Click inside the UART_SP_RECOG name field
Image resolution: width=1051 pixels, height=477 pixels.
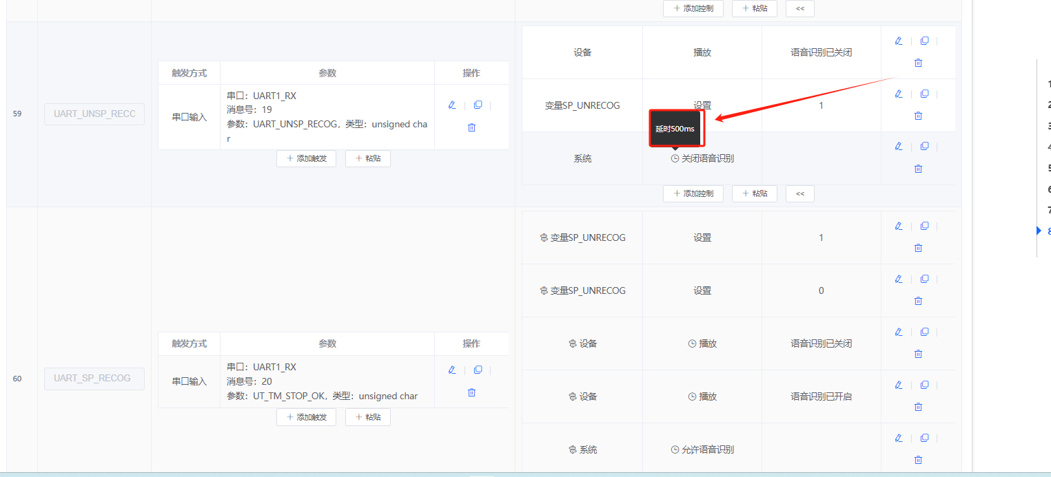point(94,379)
